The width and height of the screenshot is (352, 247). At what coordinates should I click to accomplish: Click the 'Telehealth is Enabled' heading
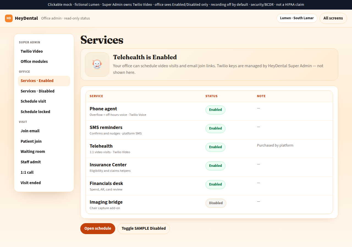click(145, 57)
